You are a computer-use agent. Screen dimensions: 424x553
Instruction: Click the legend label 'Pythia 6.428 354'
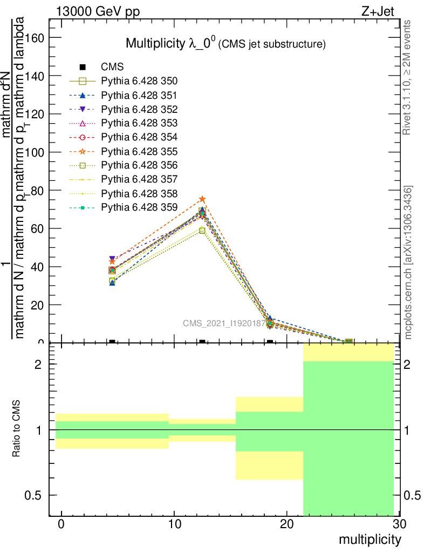pos(139,137)
